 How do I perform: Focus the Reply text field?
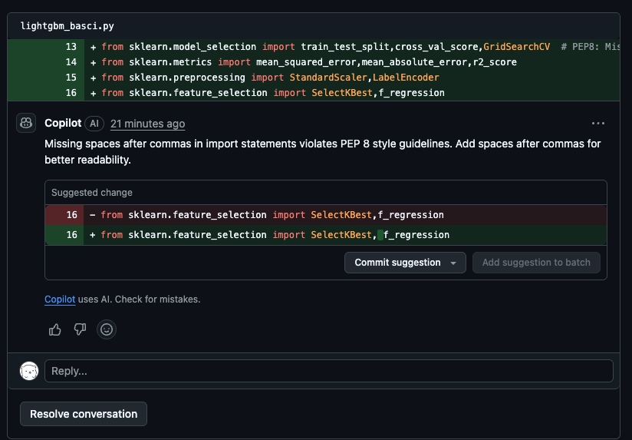point(328,371)
